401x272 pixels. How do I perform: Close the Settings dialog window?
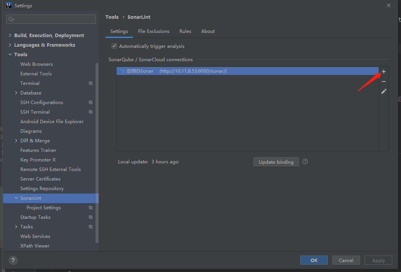coord(388,5)
